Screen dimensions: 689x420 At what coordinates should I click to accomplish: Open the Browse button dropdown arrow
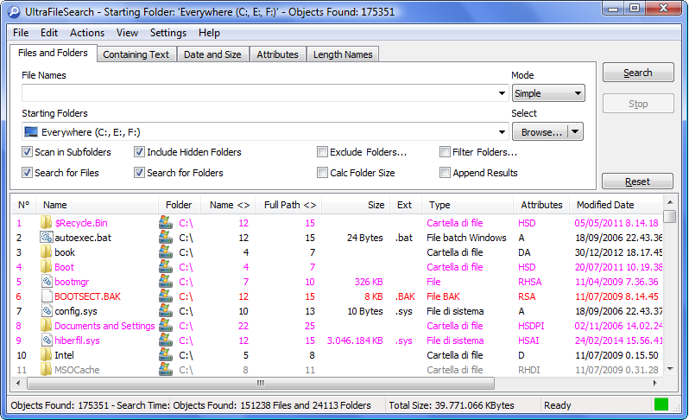click(x=576, y=132)
